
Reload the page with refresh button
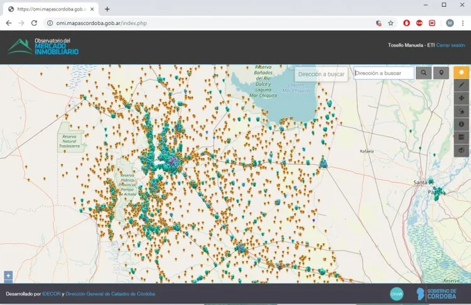[x=35, y=23]
